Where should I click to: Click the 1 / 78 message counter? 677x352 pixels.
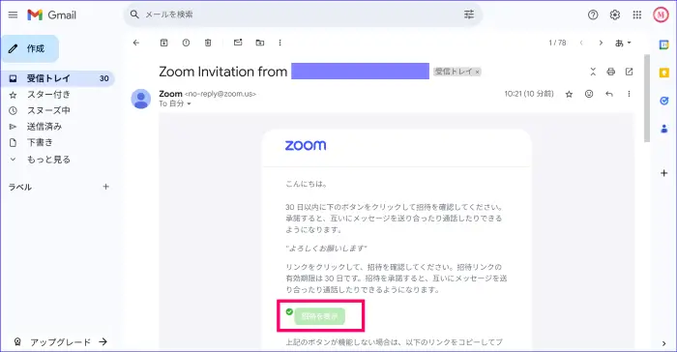[x=557, y=43]
